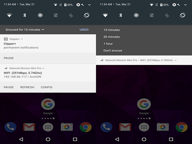Select 30 minutes snooze option
The image size is (192, 144).
click(x=112, y=37)
